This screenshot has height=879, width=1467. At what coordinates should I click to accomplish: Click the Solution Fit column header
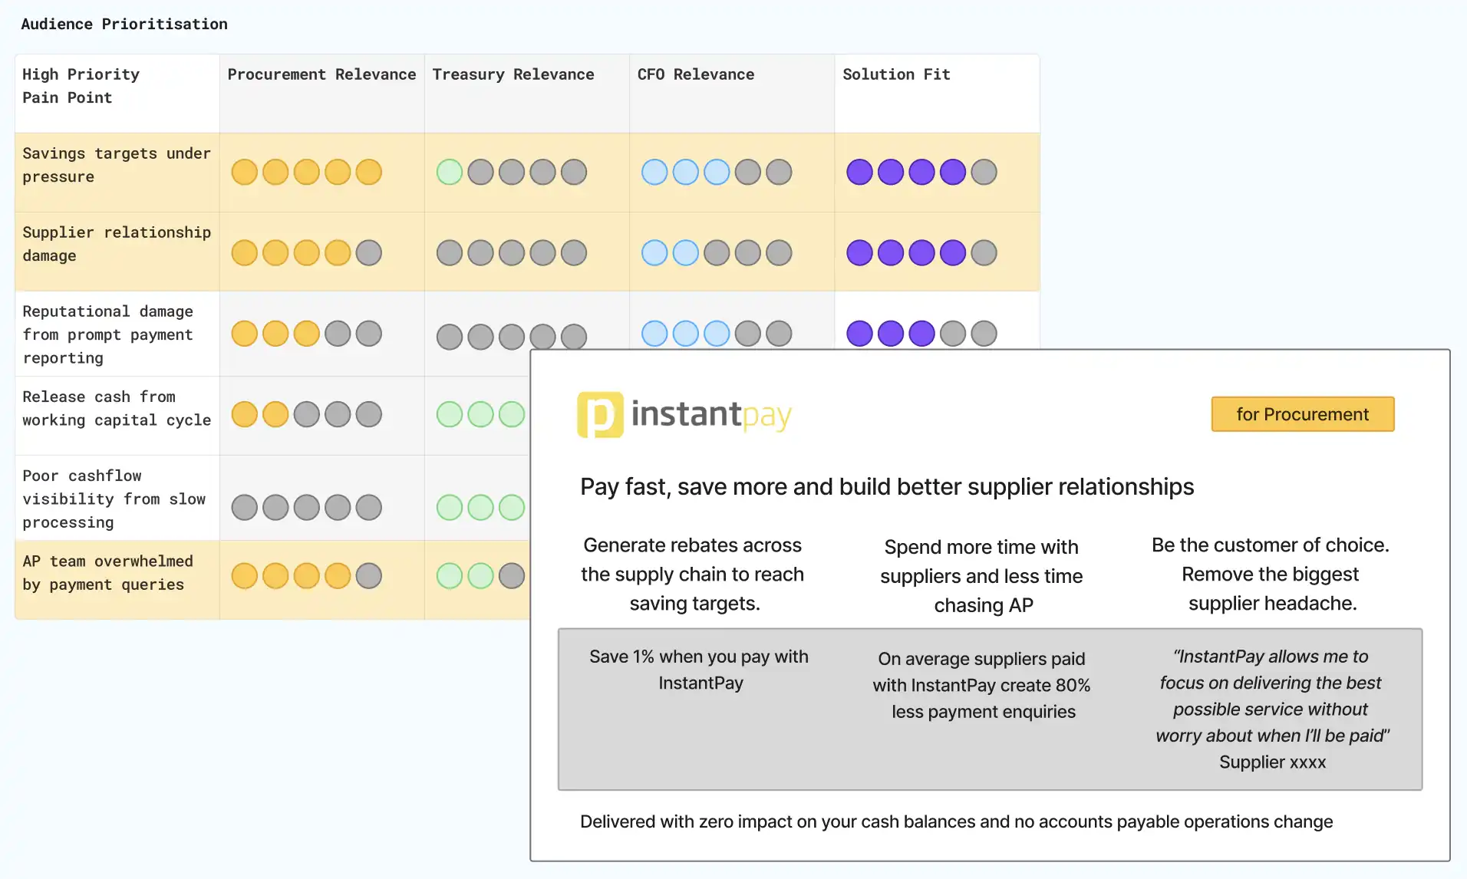(x=896, y=74)
